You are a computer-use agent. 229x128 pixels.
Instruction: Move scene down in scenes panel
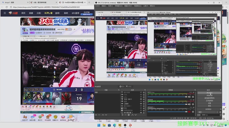[x=106, y=115]
